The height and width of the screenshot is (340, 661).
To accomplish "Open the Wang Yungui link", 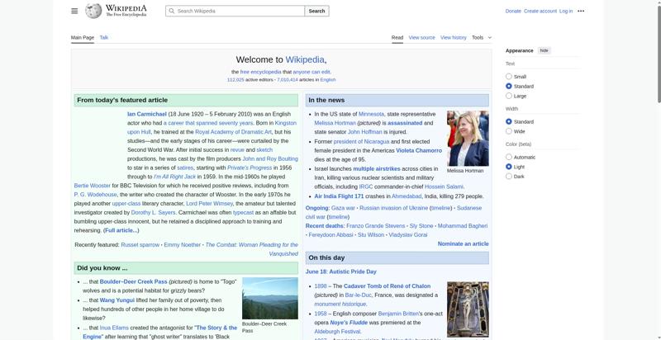I will point(117,300).
